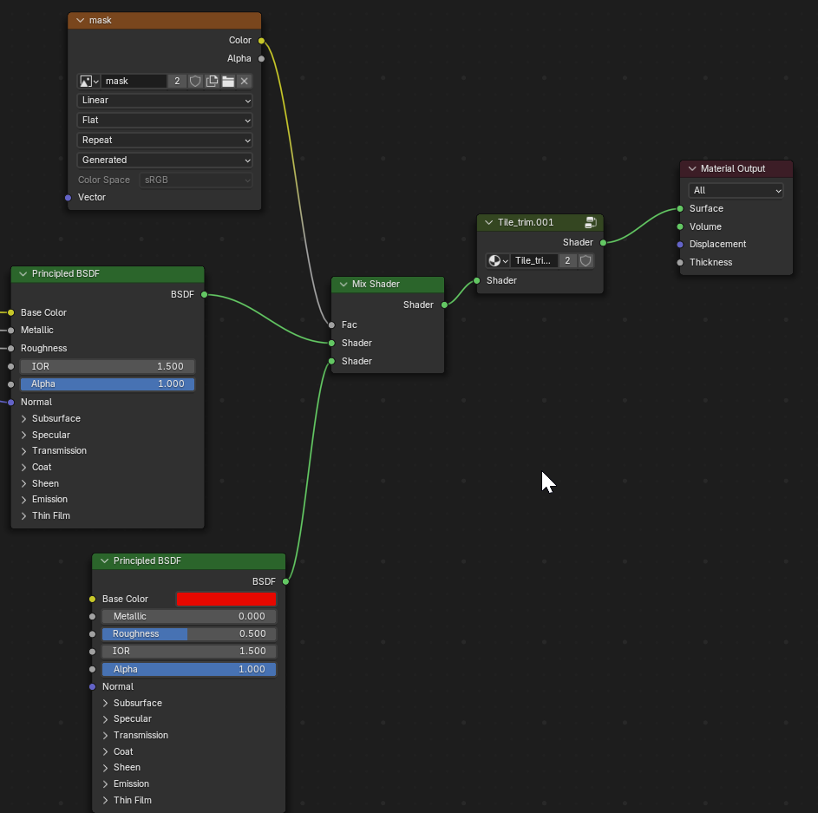This screenshot has height=813, width=818.
Task: Adjust Alpha slider in upper Principled BSDF
Action: pyautogui.click(x=108, y=384)
